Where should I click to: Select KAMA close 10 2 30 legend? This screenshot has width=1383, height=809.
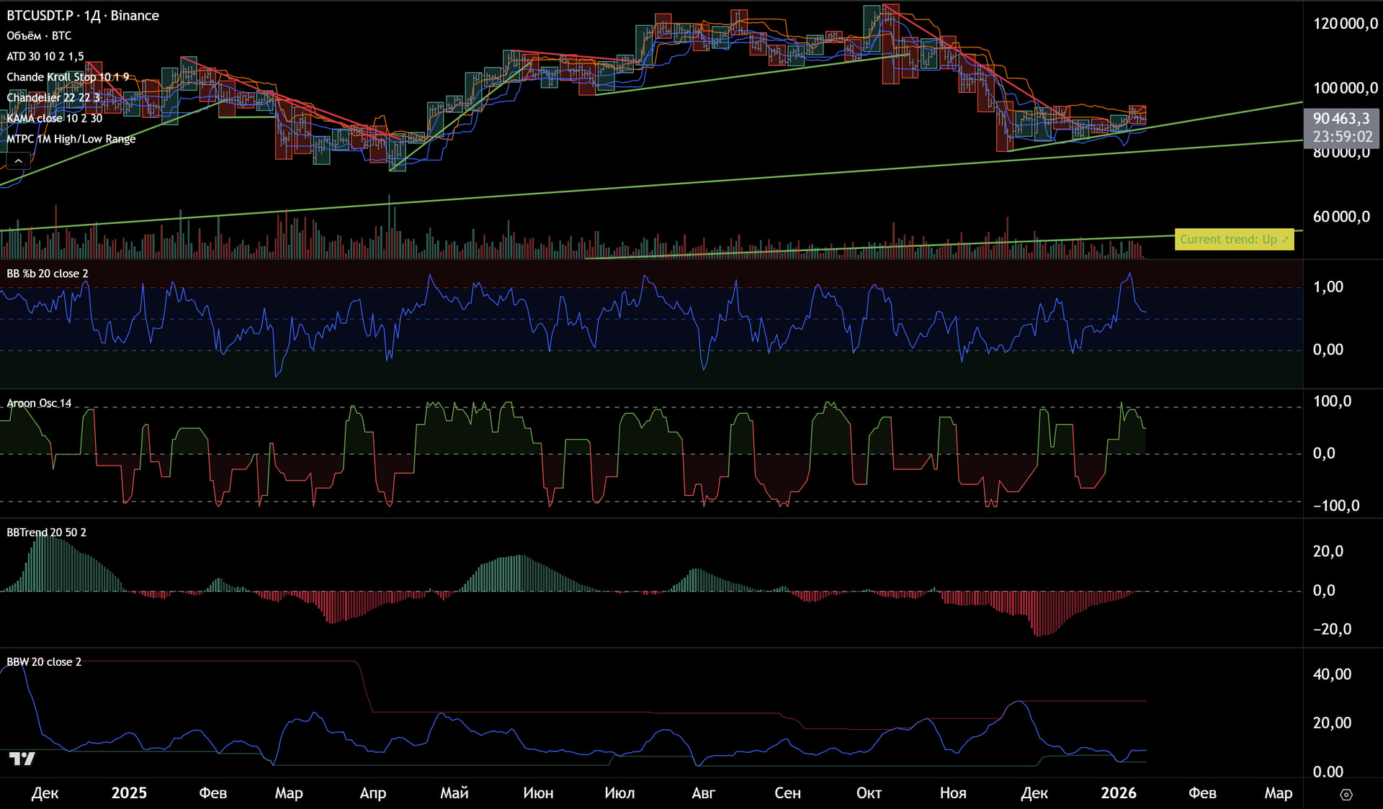pos(54,118)
